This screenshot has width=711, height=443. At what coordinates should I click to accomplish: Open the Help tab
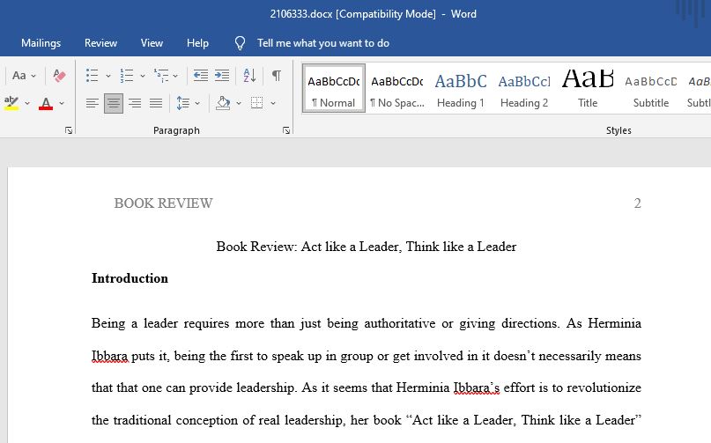tap(197, 43)
